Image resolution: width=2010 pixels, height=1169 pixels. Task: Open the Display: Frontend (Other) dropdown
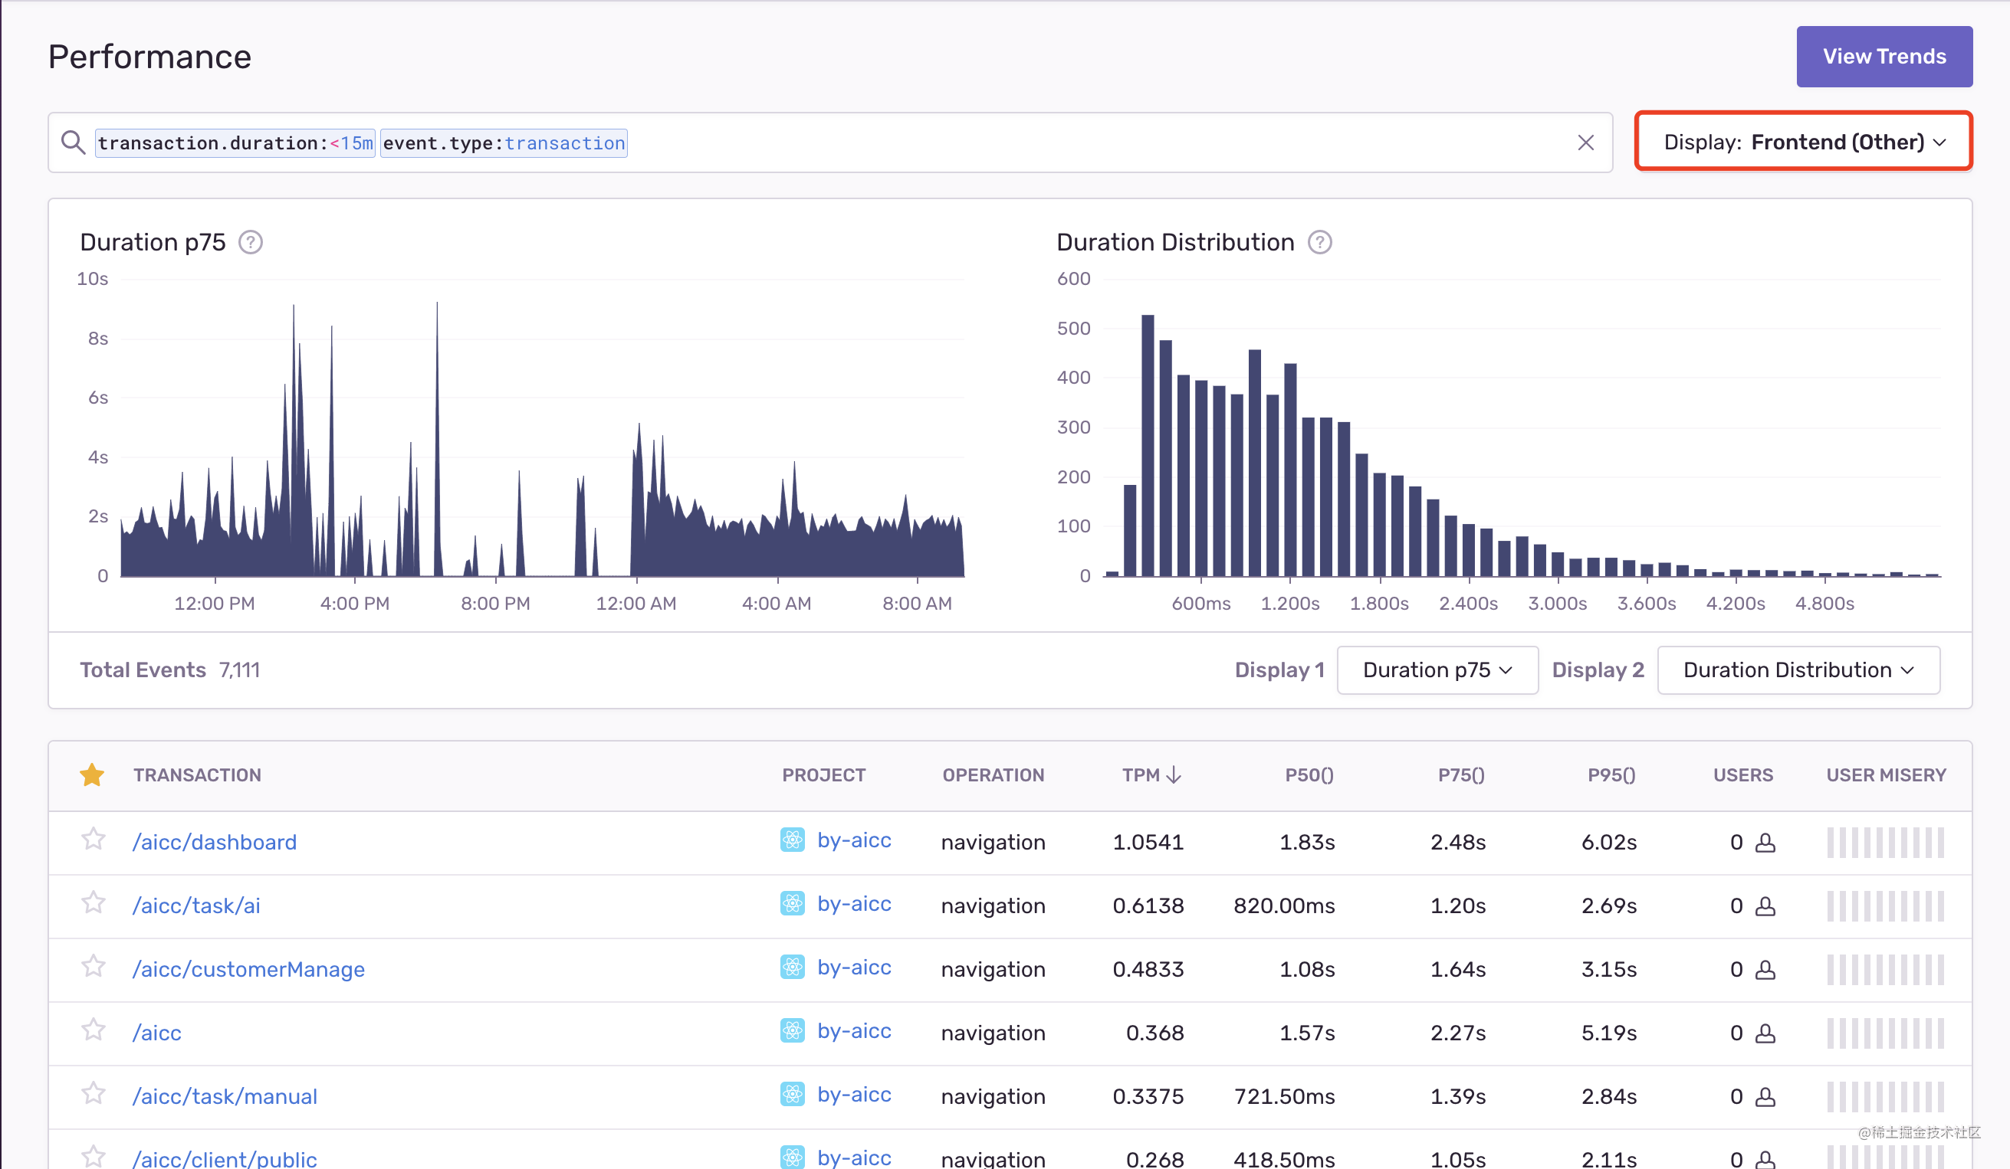pos(1804,142)
